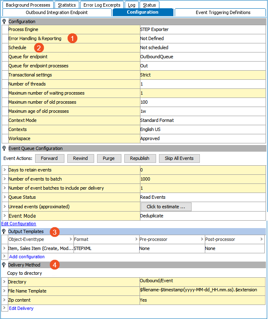Click the Add configuration link
This screenshot has width=268, height=319.
(27, 257)
